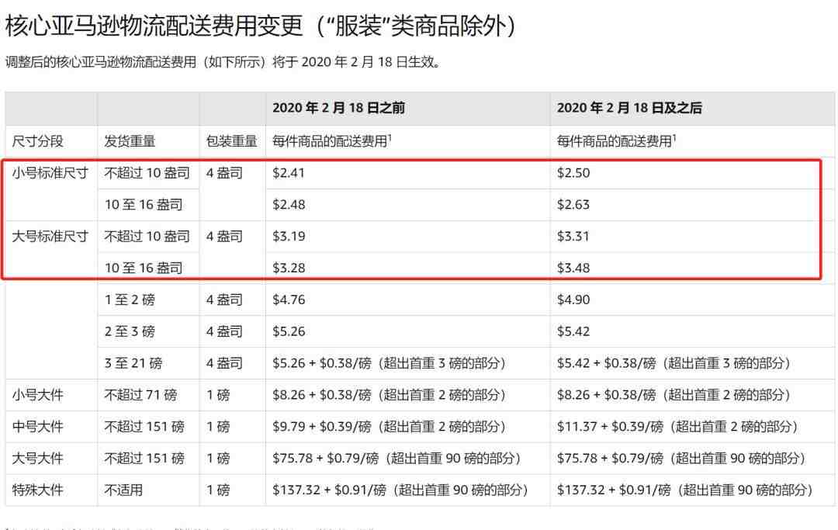Viewport: 838px width, 530px height.
Task: Click the $5.42 + $0.38/磅 fee formula
Action: click(674, 363)
